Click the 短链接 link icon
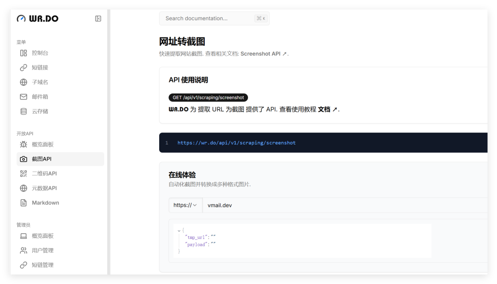 pyautogui.click(x=23, y=68)
